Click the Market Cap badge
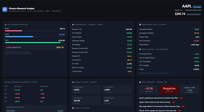204x112 pixels. click(x=193, y=14)
